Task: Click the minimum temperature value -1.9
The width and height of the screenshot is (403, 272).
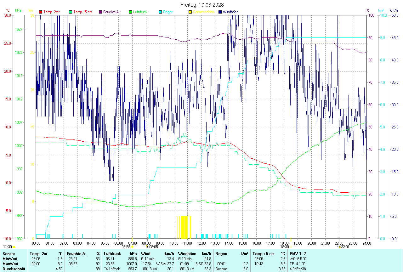Action: tap(60, 258)
